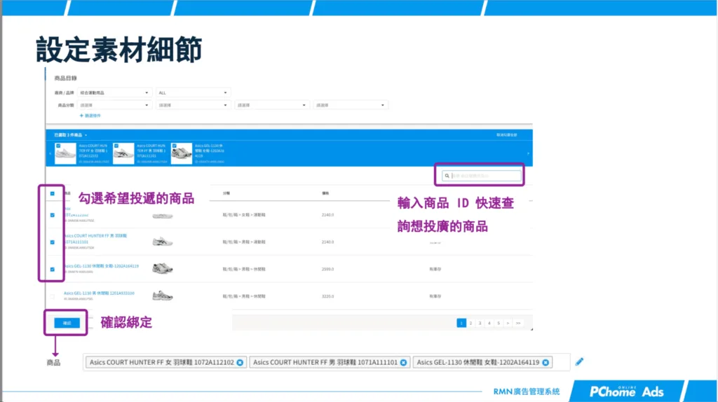Go to page 5 of product list

499,323
